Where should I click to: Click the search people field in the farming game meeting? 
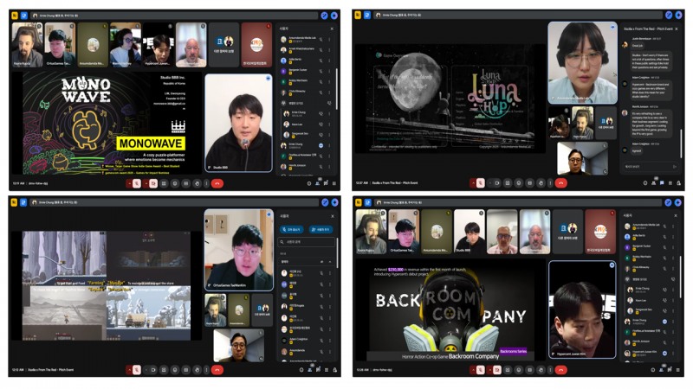pyautogui.click(x=307, y=244)
